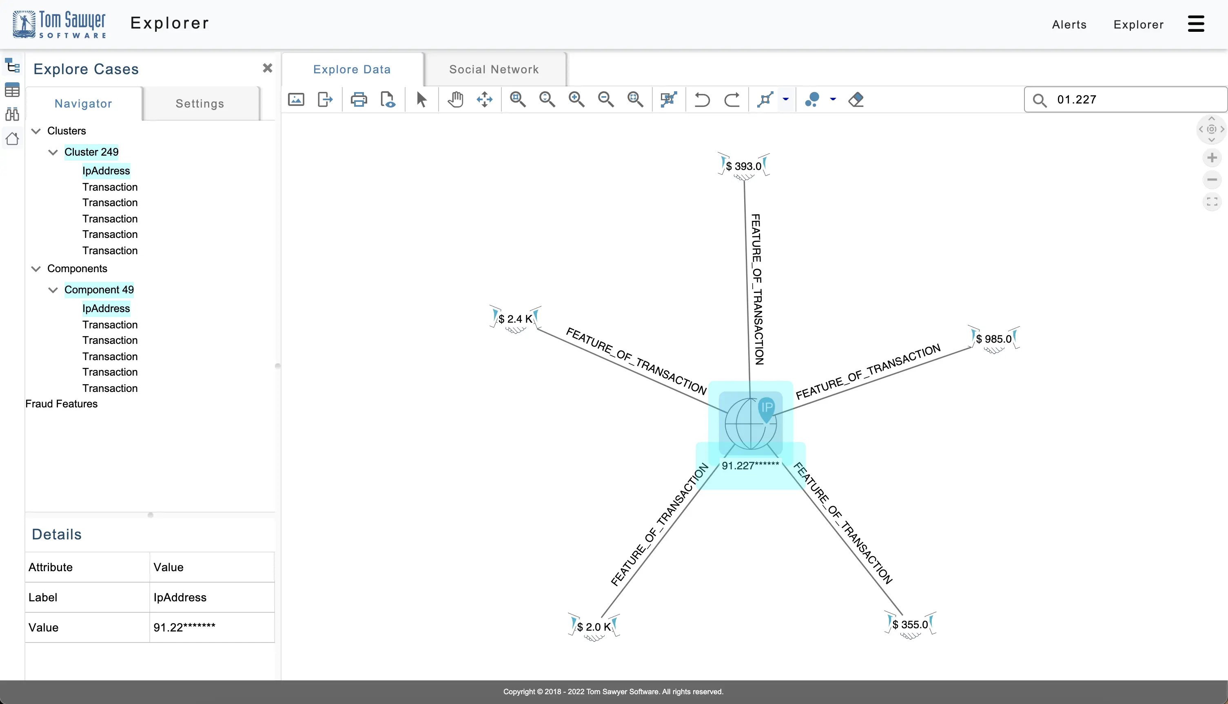Select last Transaction under Component 49
The width and height of the screenshot is (1228, 704).
(110, 388)
